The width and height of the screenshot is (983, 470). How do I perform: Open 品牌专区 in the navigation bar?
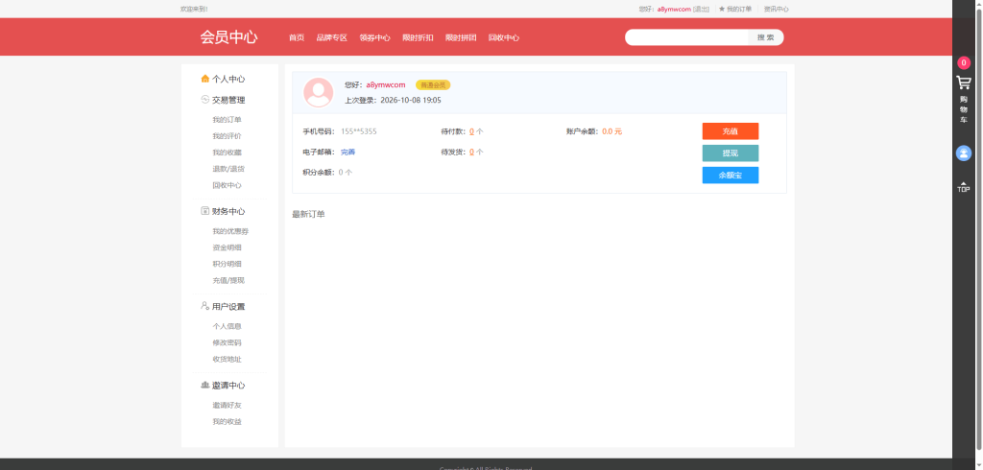(x=331, y=37)
